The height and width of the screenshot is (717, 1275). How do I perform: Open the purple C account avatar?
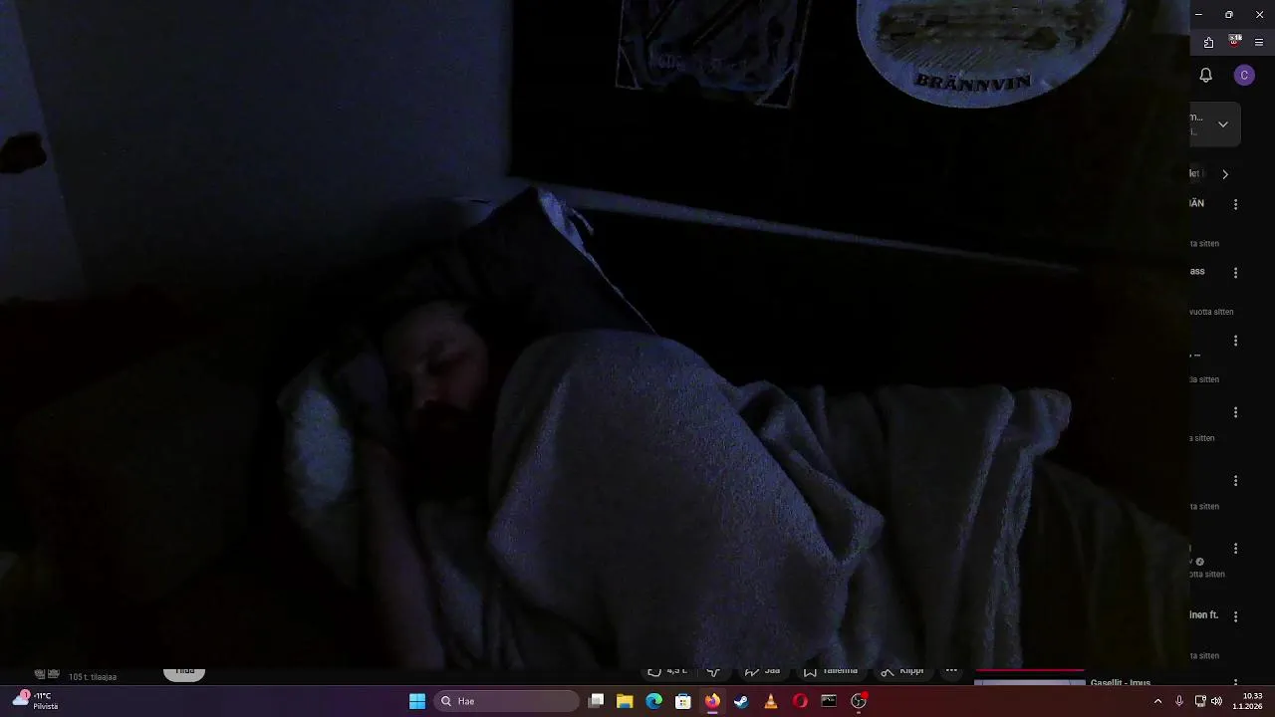coord(1244,75)
